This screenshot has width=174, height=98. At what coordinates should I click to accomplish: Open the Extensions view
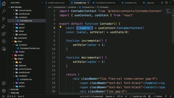[4, 34]
